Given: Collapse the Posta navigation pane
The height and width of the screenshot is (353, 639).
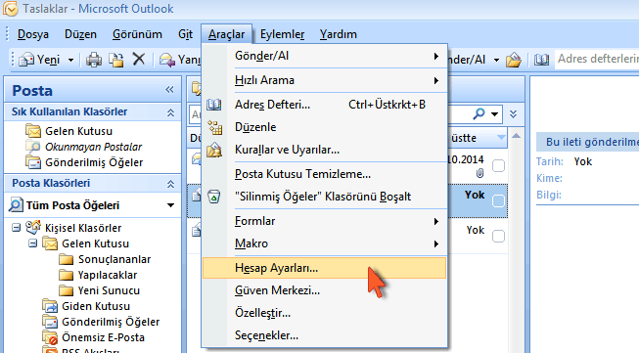Looking at the screenshot, I should tap(169, 90).
